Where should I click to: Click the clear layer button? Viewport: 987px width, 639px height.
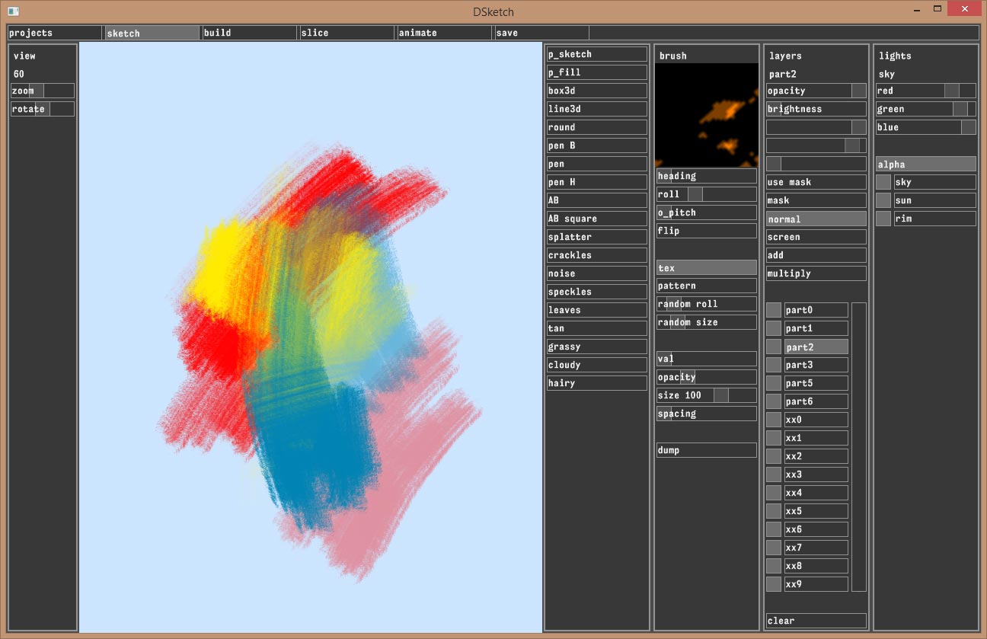[x=816, y=621]
